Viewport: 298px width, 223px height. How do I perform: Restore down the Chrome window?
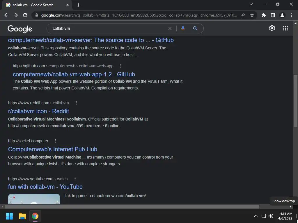278,4
